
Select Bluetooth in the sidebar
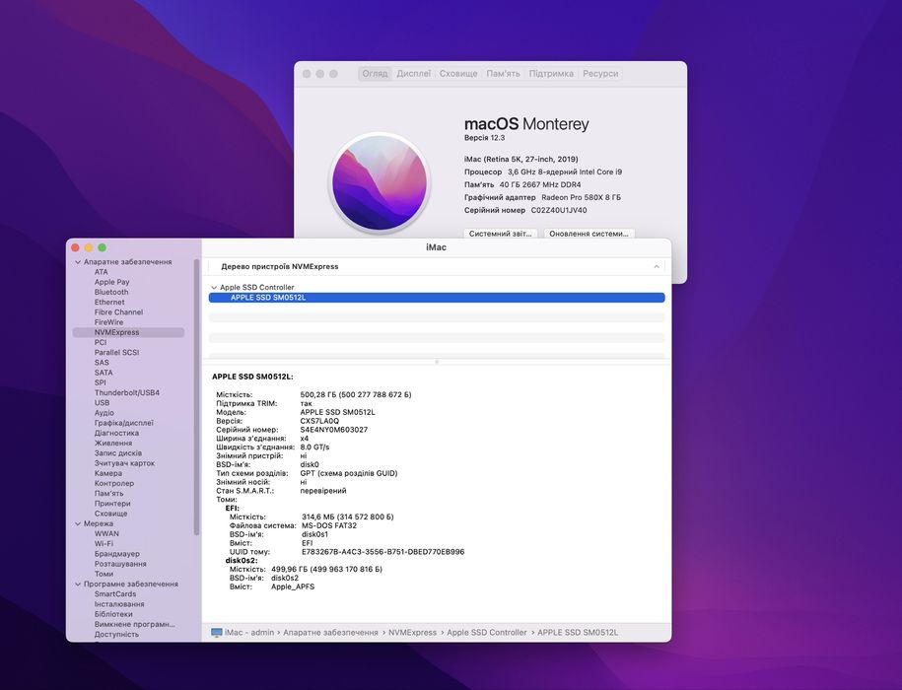coord(111,292)
